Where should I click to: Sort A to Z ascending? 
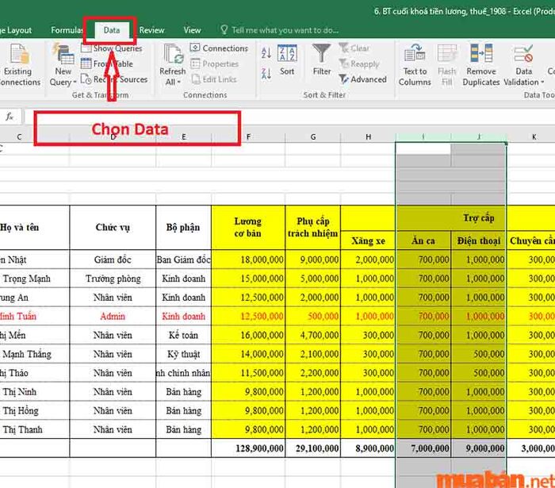266,53
